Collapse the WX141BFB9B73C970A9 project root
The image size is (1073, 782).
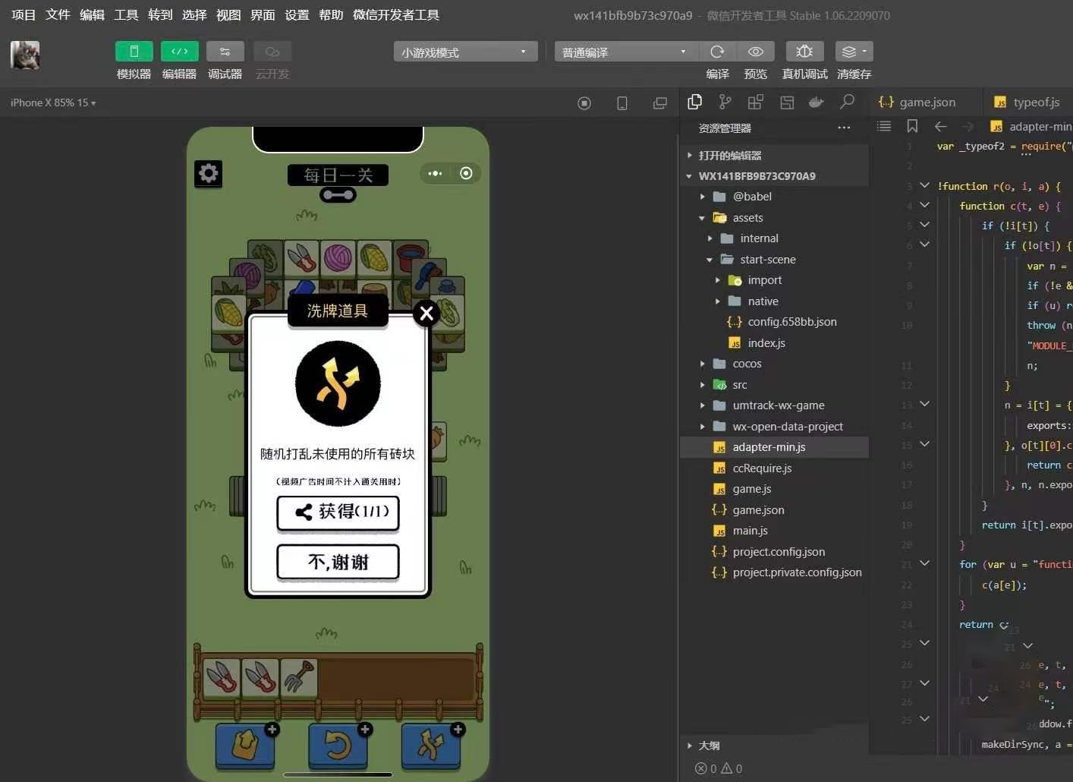coord(774,175)
